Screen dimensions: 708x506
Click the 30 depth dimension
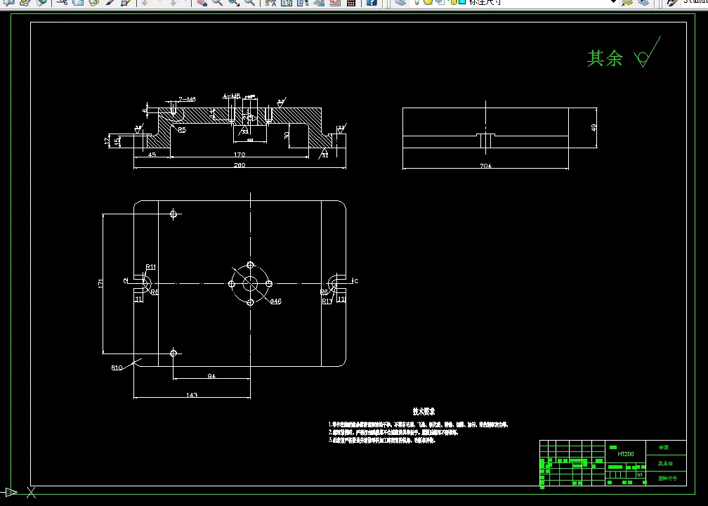(287, 135)
